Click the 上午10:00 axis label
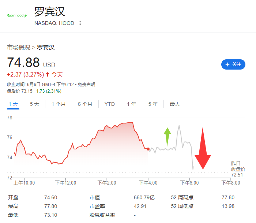Screen dimensions: 256x223 pyautogui.click(x=24, y=183)
